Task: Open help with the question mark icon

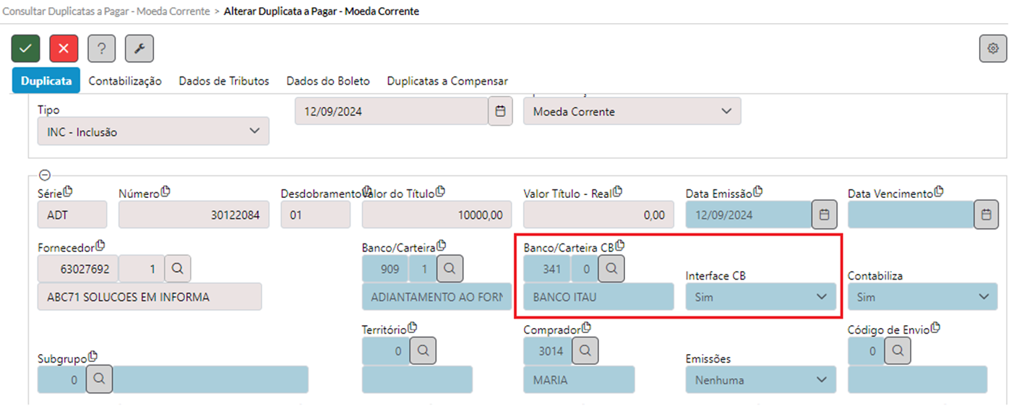Action: pyautogui.click(x=101, y=48)
